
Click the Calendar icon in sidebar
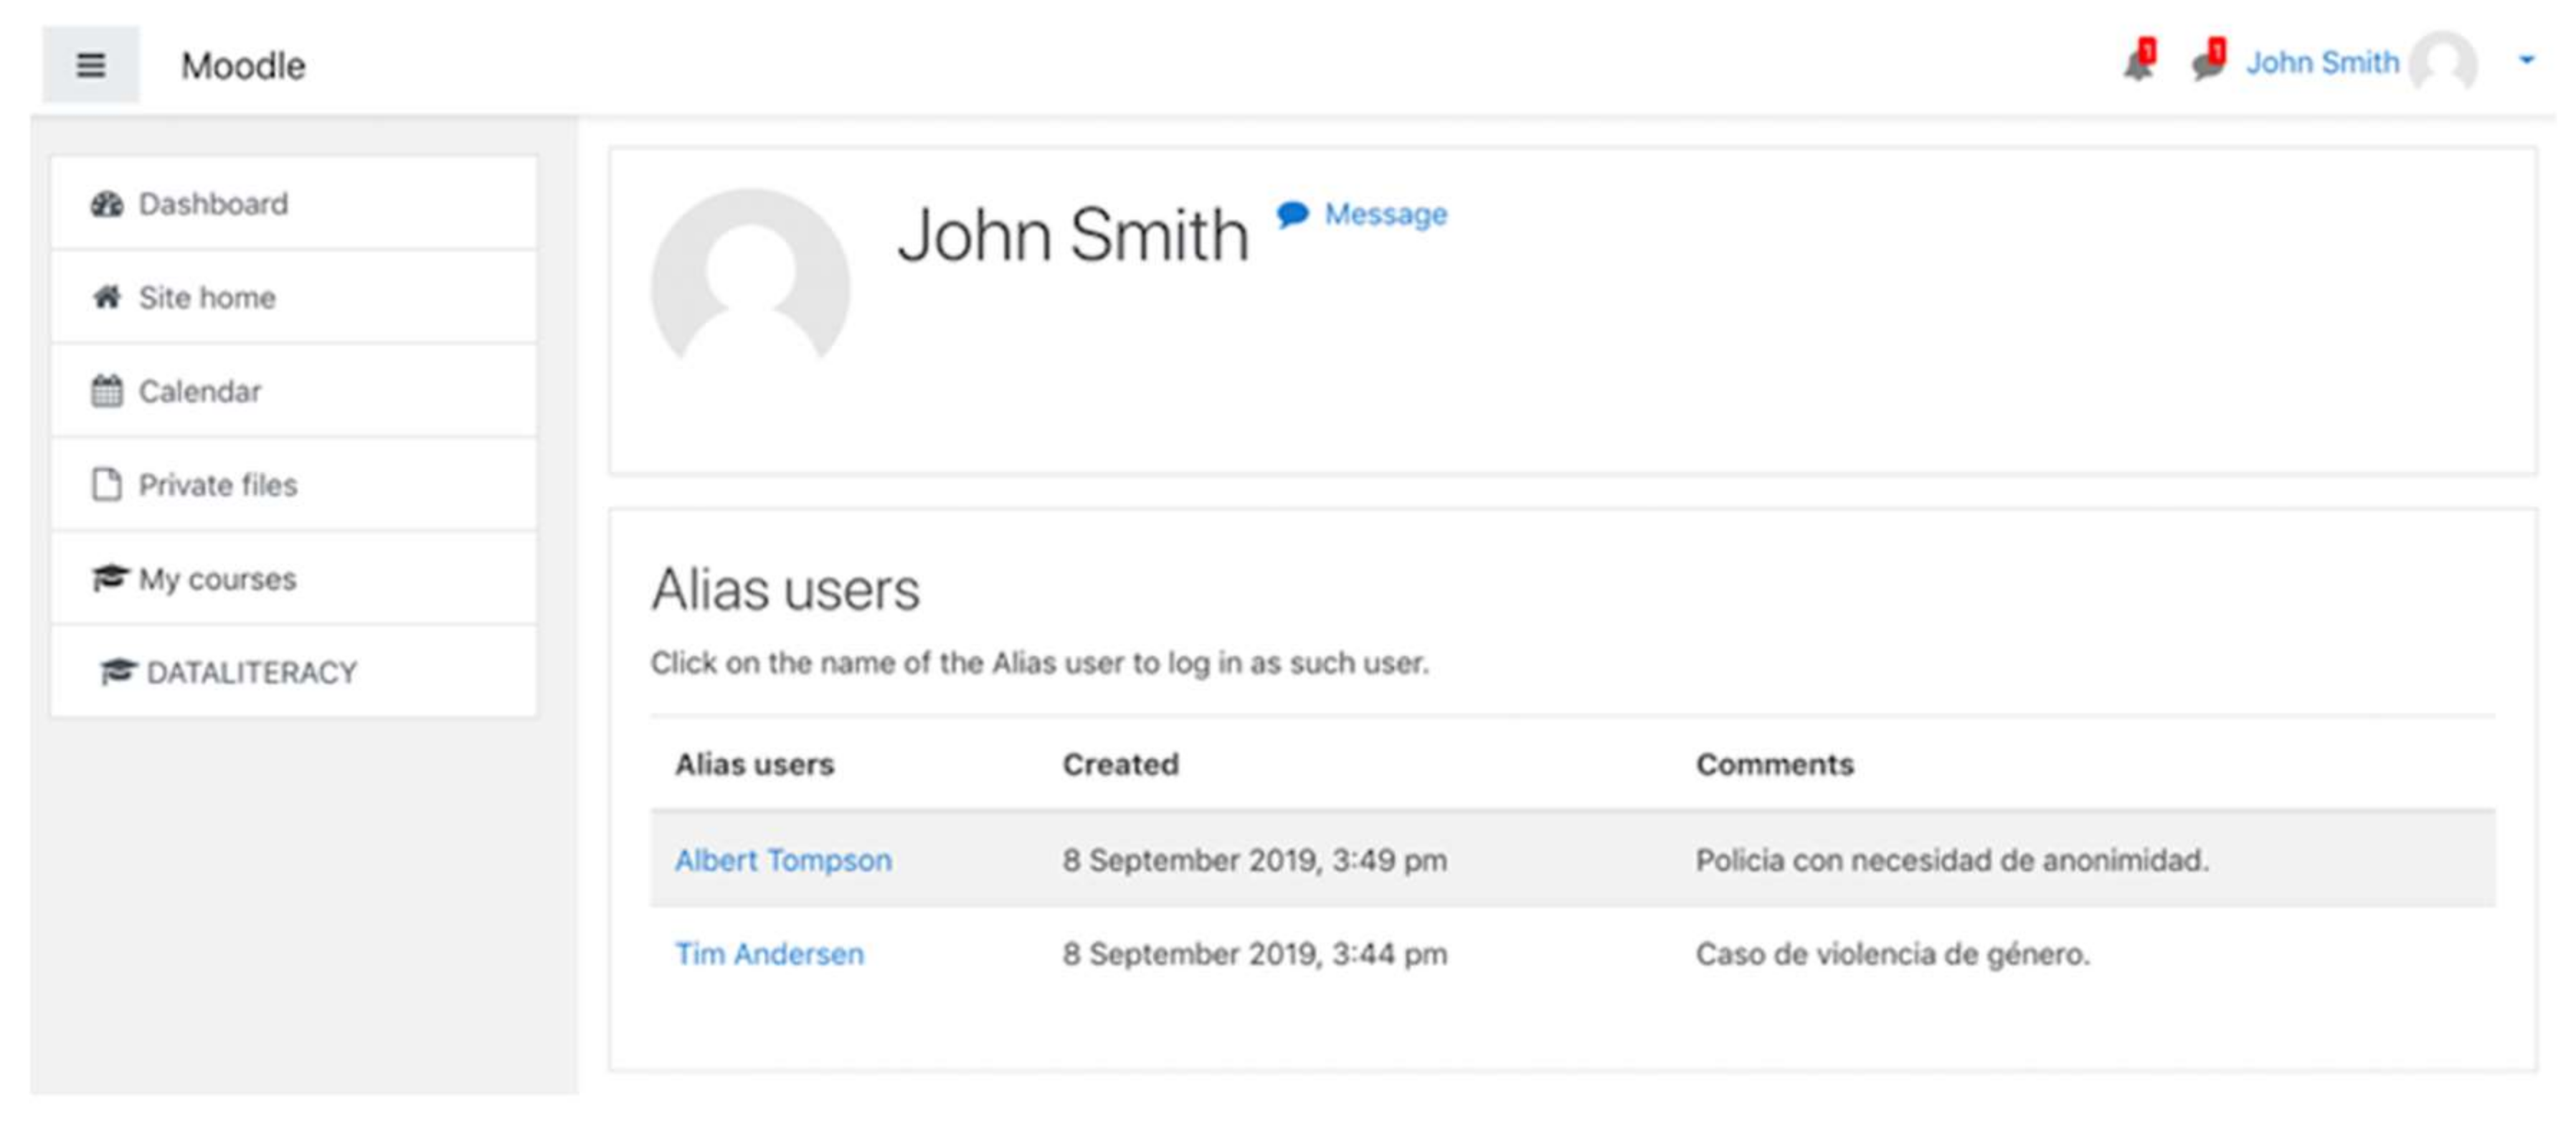pos(107,391)
